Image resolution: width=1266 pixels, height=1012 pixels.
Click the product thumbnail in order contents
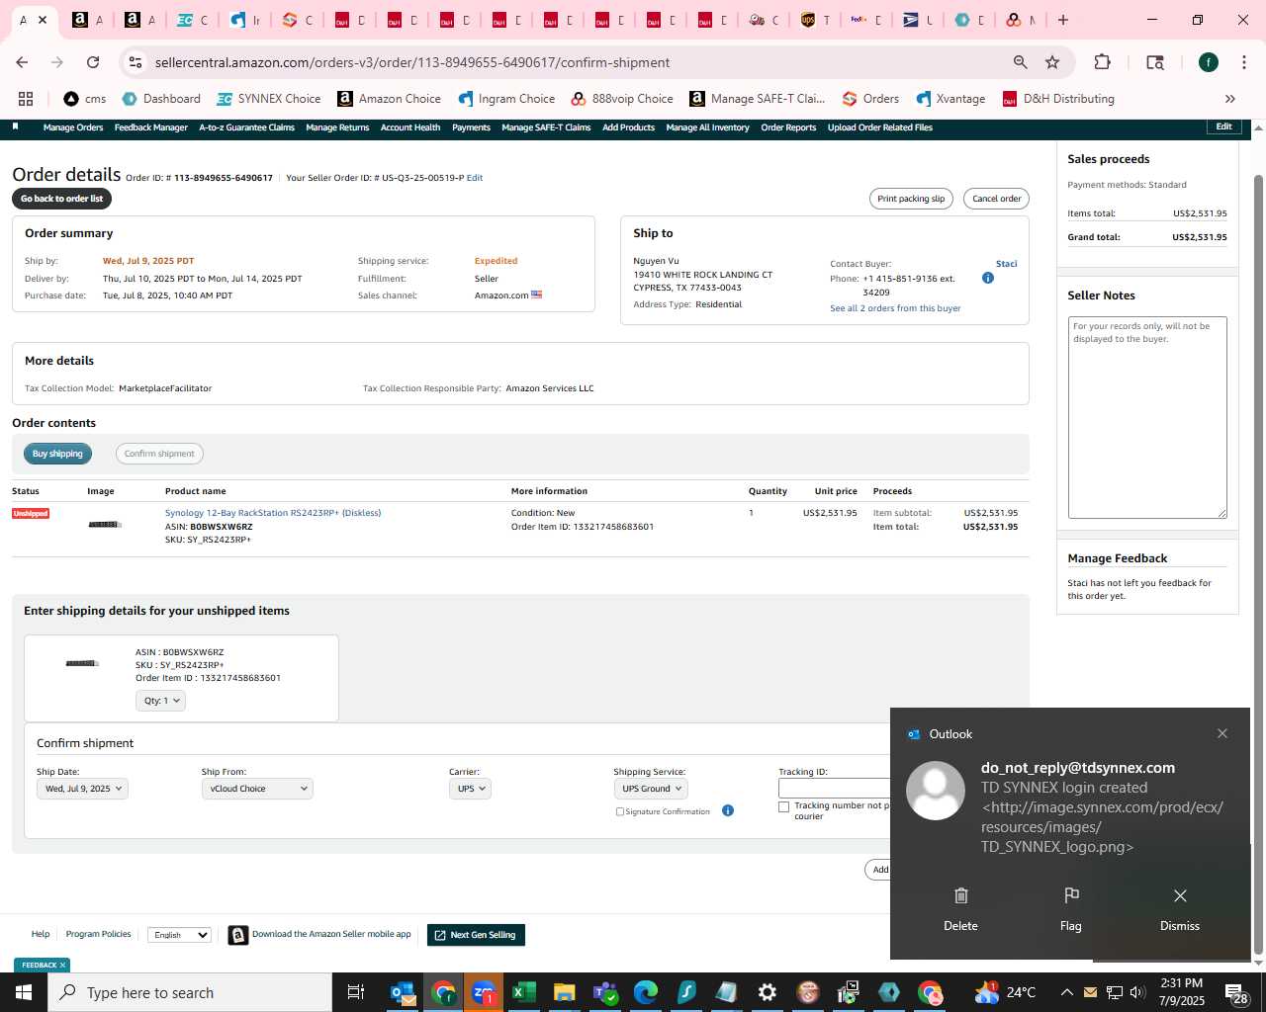click(x=104, y=525)
